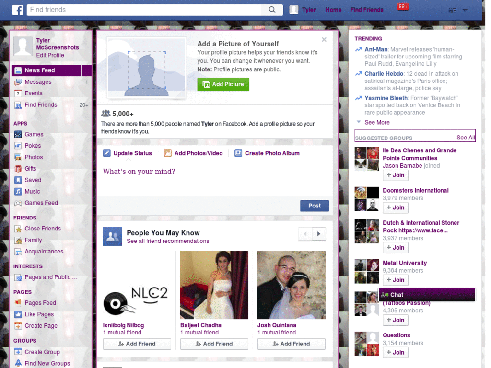The height and width of the screenshot is (368, 491).
Task: Click the Pokes app icon
Action: pyautogui.click(x=18, y=146)
